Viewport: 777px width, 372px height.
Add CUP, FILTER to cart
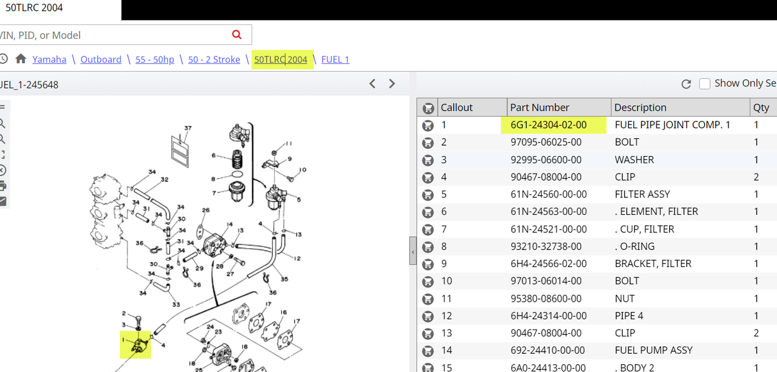tap(428, 229)
